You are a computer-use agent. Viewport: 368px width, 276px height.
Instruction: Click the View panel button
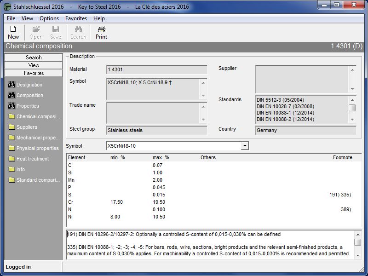34,65
